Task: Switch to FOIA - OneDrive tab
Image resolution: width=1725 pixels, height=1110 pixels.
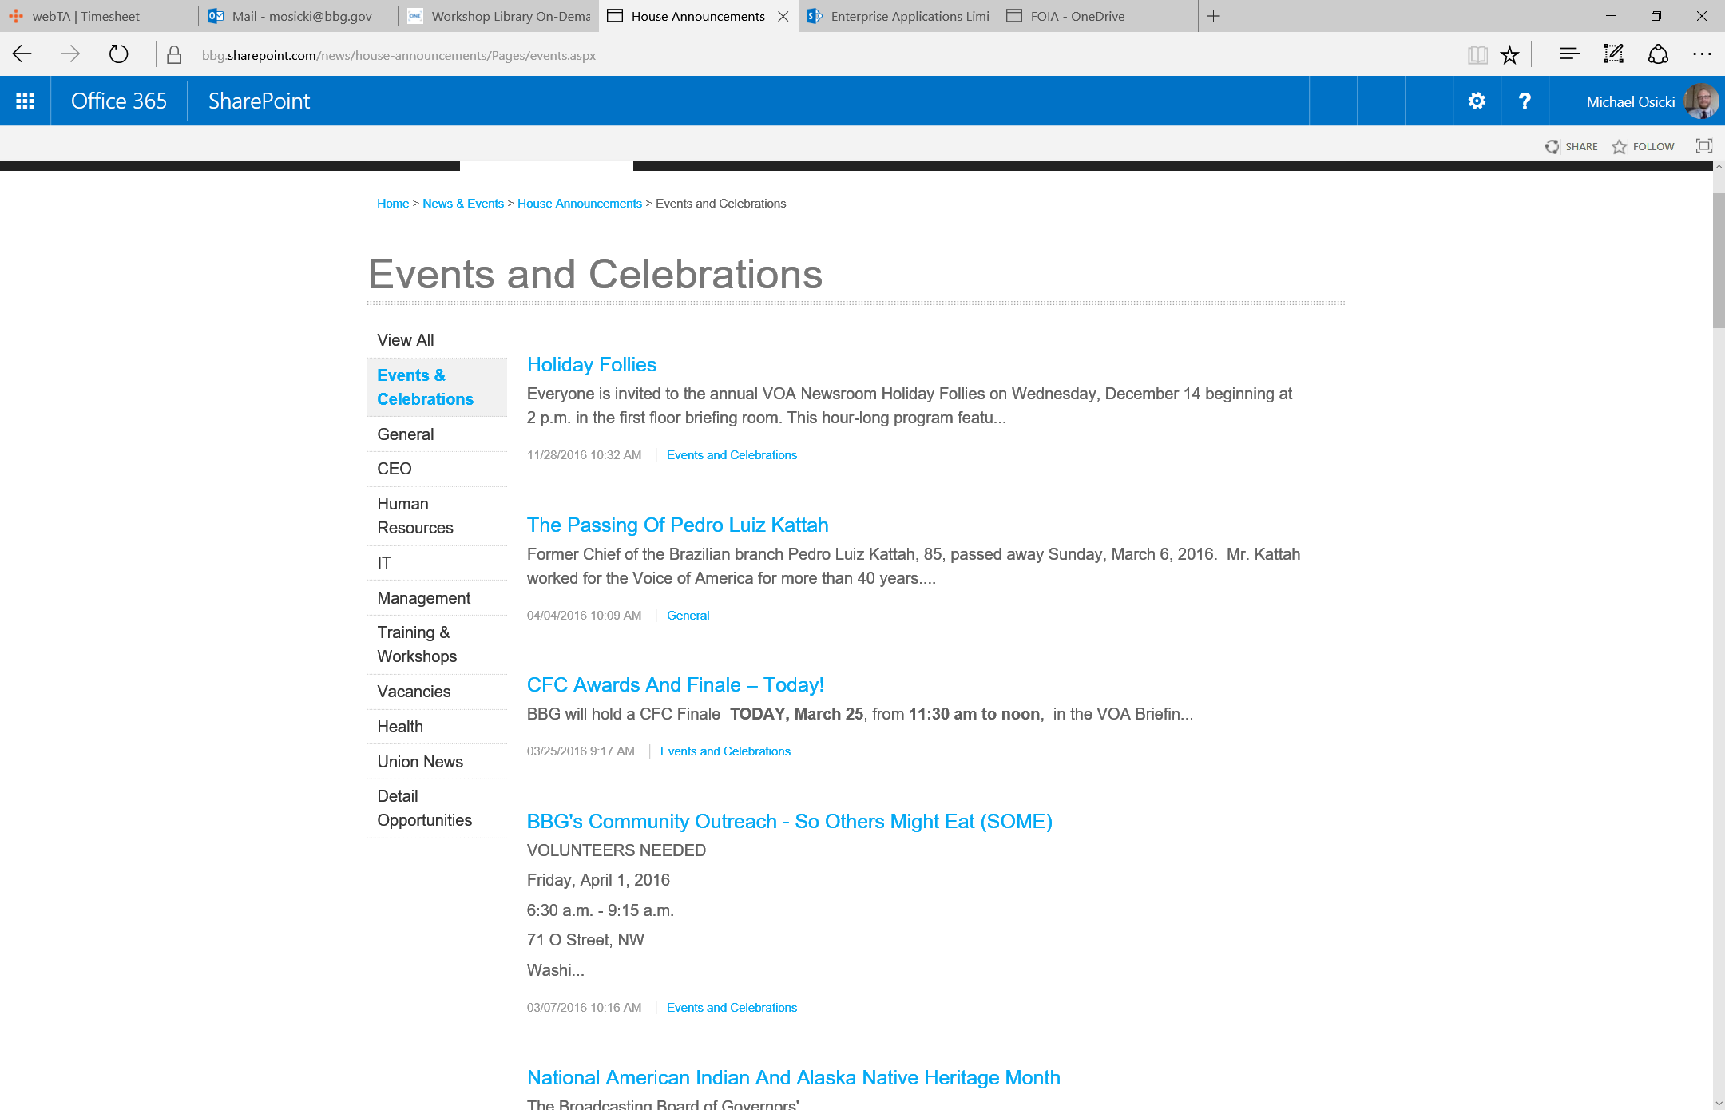Action: click(x=1097, y=16)
